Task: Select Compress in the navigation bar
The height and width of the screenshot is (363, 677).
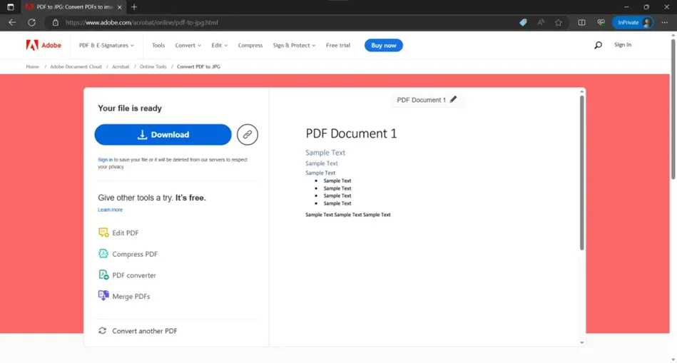Action: 250,46
